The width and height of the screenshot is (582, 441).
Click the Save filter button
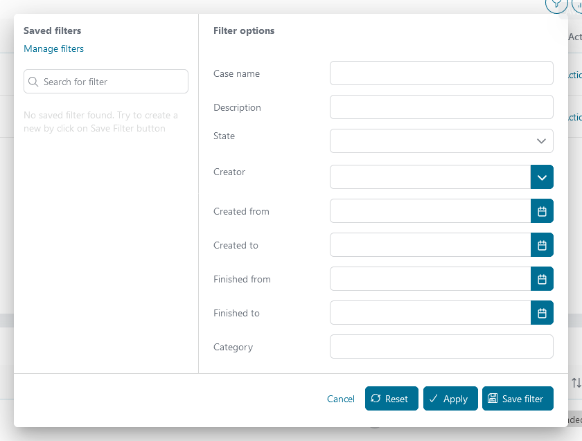(x=518, y=398)
